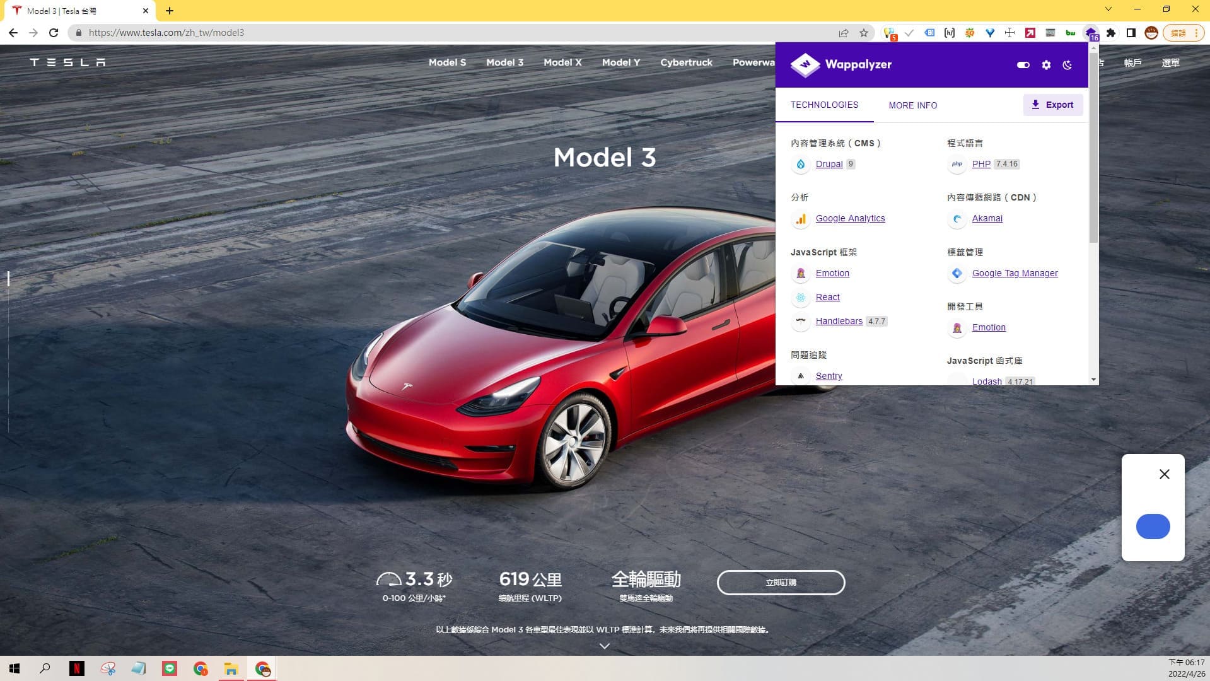Viewport: 1210px width, 681px height.
Task: Click the Export button
Action: [1052, 105]
